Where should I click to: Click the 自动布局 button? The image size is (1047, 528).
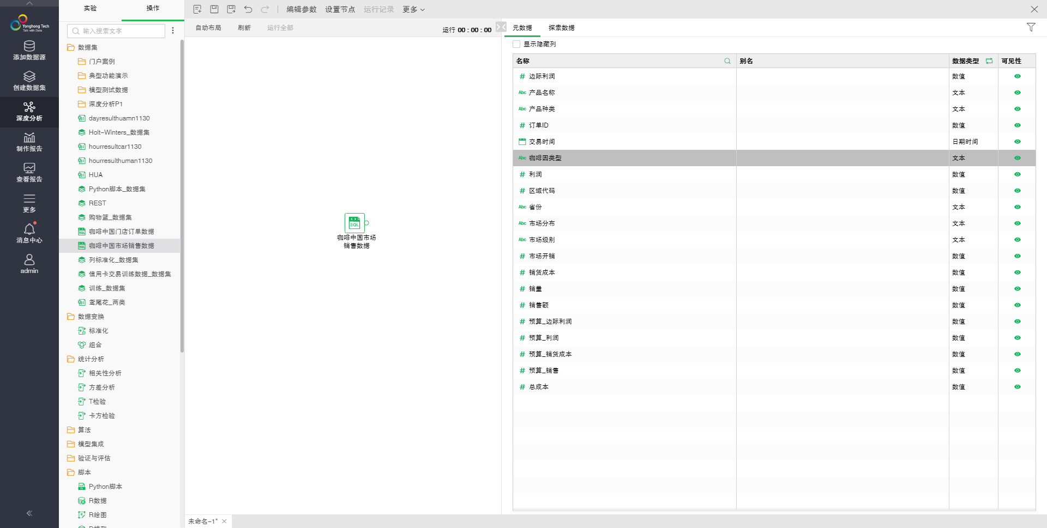click(x=208, y=28)
